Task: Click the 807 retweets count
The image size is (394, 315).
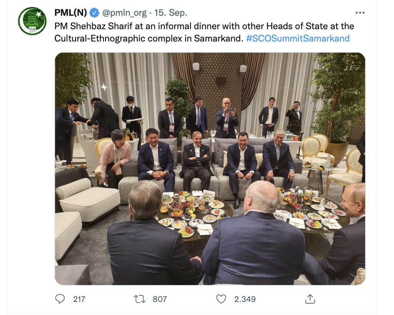Action: [x=160, y=299]
